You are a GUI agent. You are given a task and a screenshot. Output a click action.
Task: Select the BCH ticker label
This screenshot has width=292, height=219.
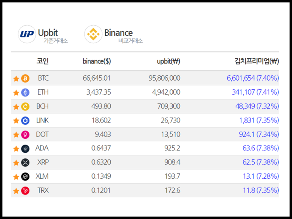[42, 106]
